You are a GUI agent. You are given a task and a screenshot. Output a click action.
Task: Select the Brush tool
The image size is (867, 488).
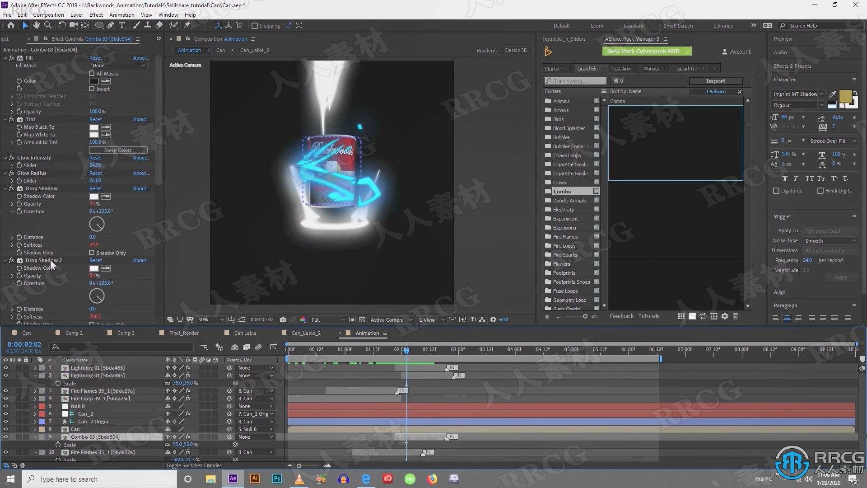(x=136, y=25)
